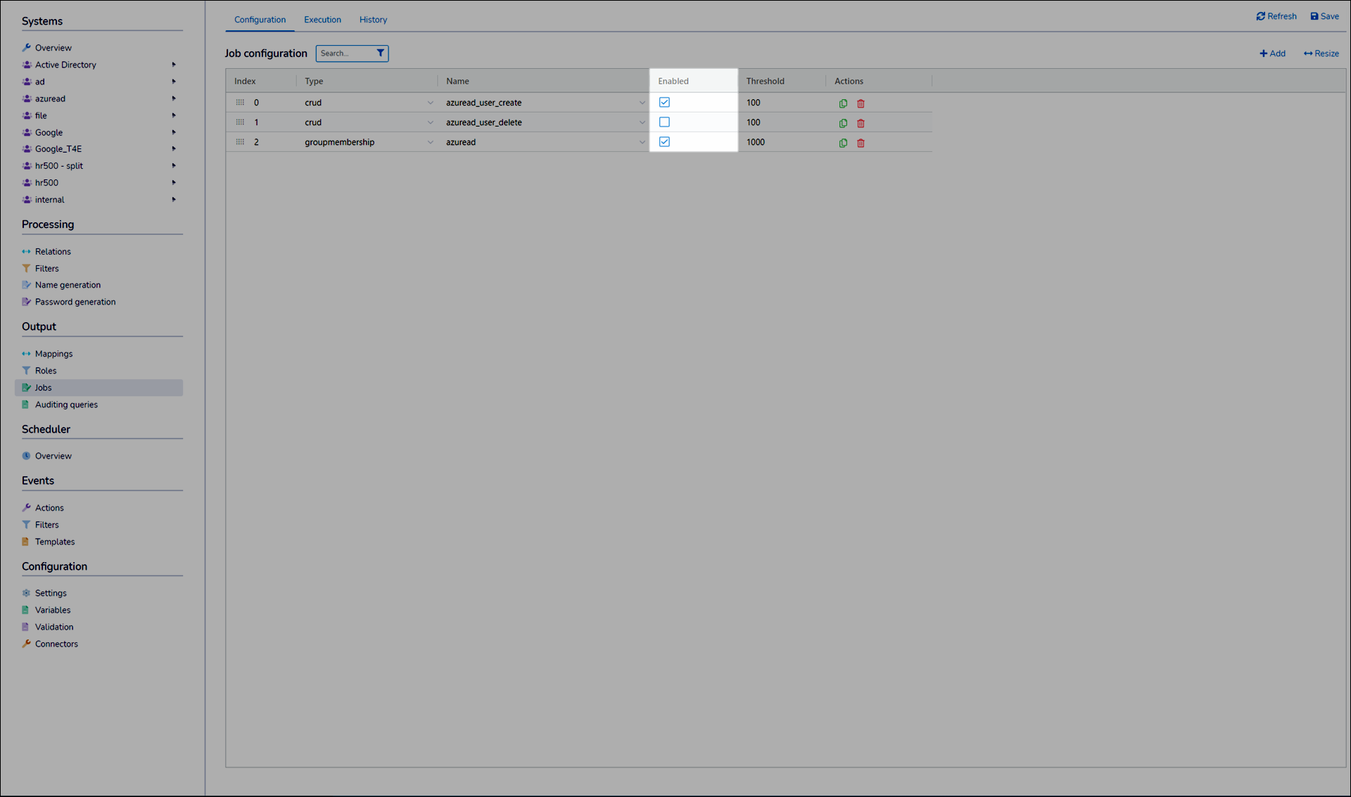Click trash icon for azuread_user_create job
The height and width of the screenshot is (797, 1351).
tap(861, 103)
